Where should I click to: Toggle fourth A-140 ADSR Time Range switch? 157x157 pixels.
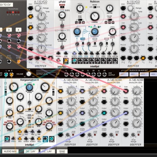click(133, 135)
